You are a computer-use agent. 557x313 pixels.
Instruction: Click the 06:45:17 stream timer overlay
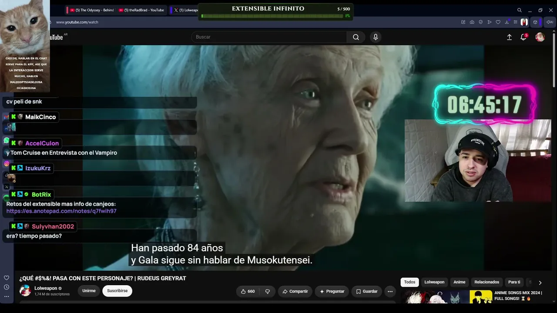484,105
